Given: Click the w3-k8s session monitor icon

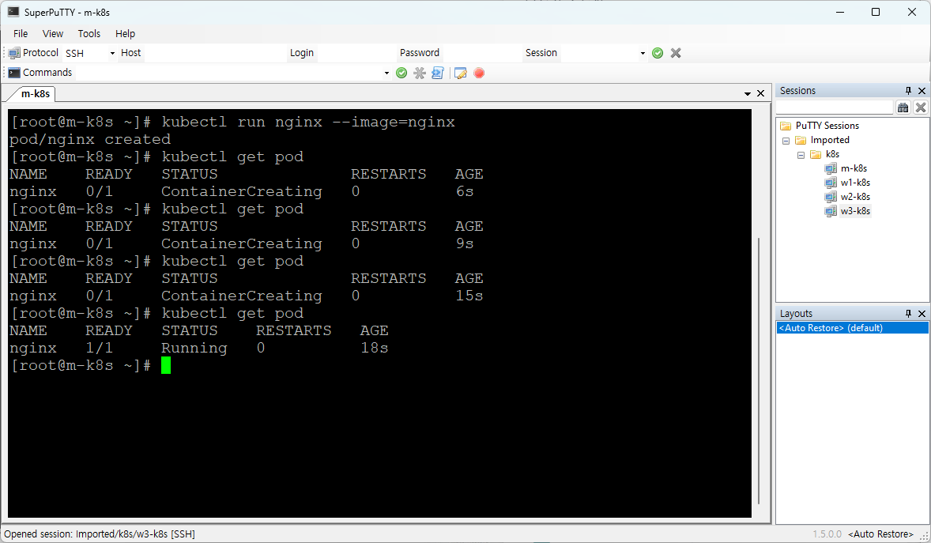Looking at the screenshot, I should tap(831, 211).
